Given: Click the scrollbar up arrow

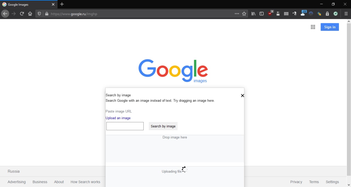Looking at the screenshot, I should tap(349, 21).
